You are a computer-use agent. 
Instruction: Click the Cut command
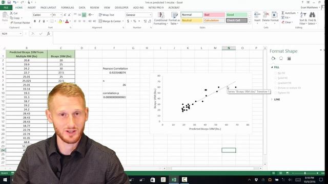click(x=14, y=13)
